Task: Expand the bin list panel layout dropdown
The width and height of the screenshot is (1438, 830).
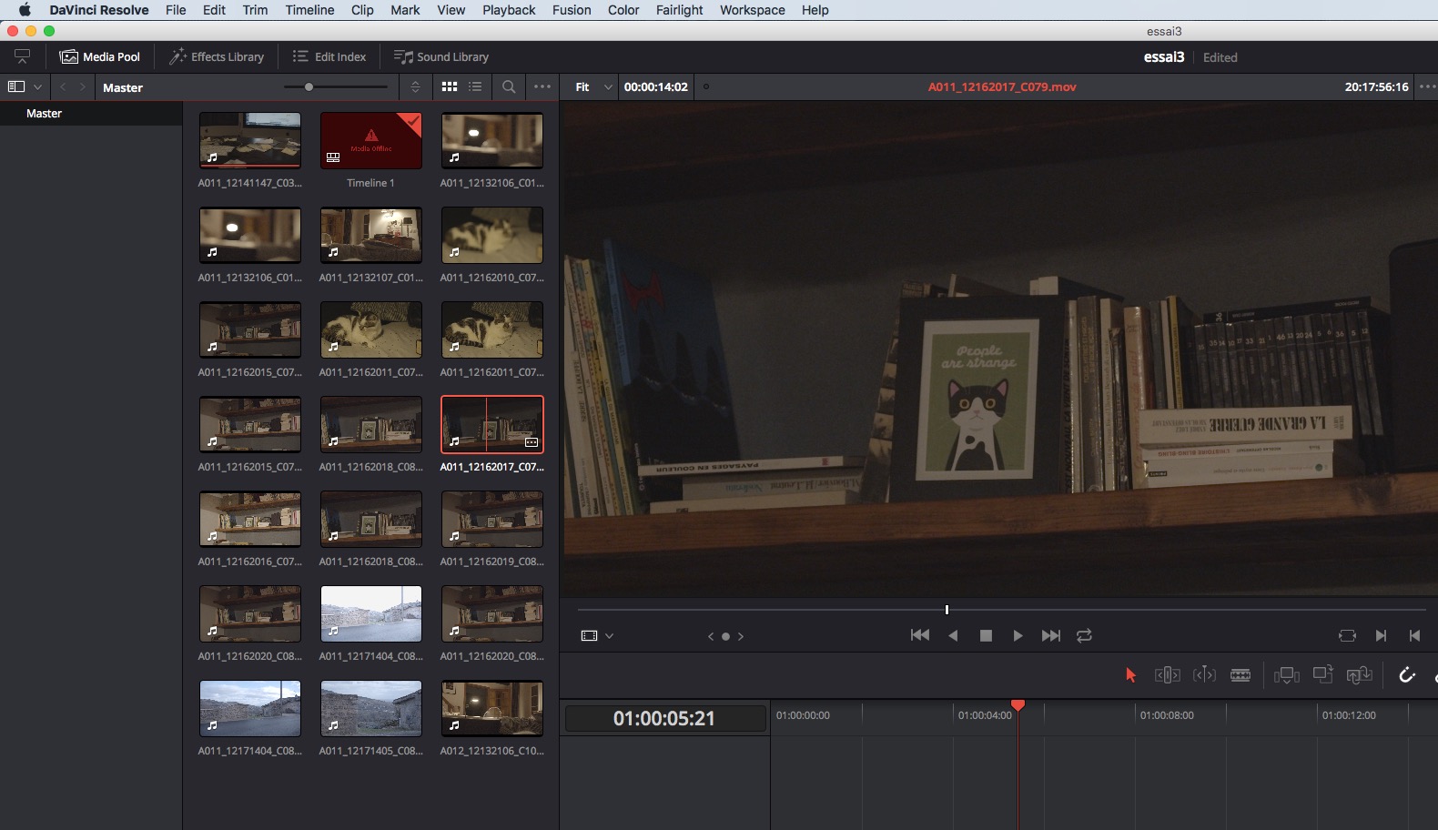Action: 25,87
